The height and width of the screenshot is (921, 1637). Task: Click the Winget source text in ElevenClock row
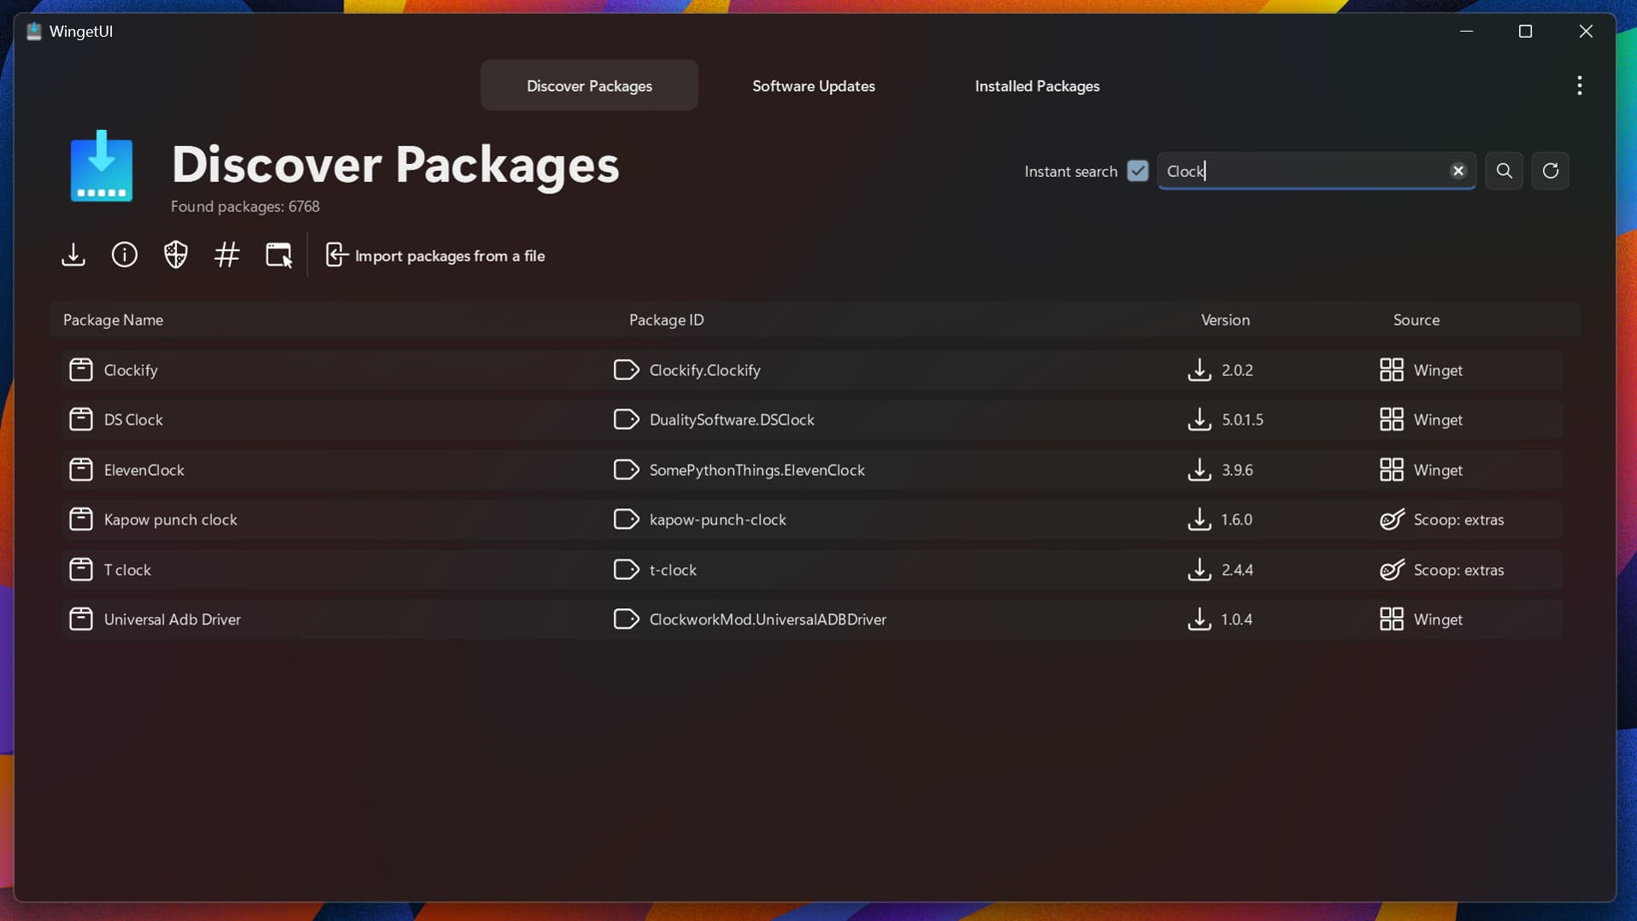[1438, 470]
